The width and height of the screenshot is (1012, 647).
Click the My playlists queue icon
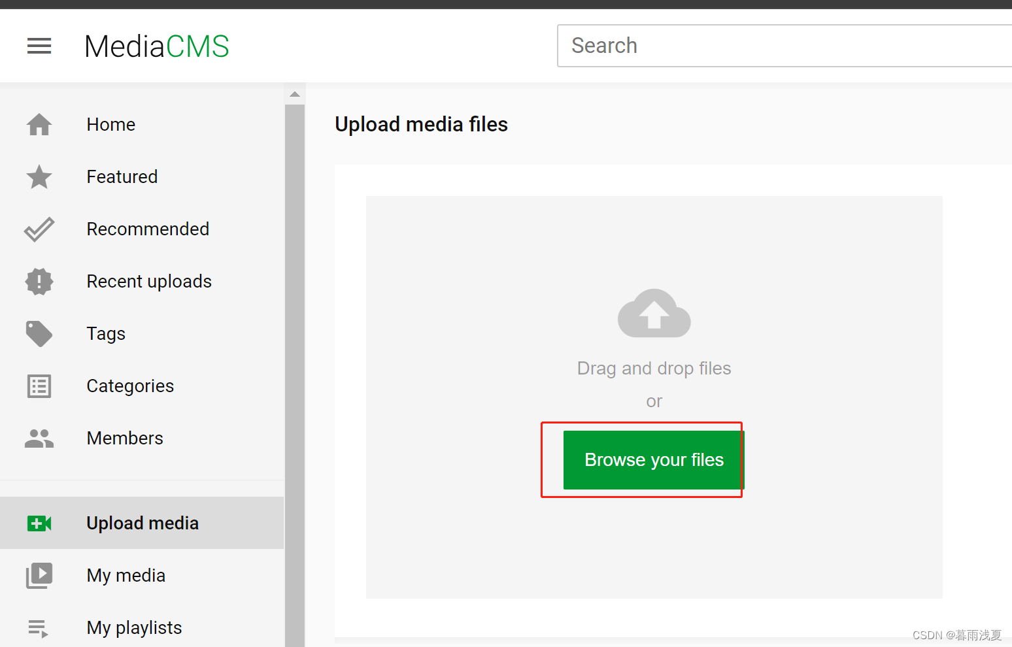tap(39, 628)
